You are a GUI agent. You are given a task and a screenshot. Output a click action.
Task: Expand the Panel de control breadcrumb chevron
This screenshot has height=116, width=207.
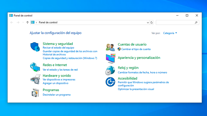click(x=37, y=22)
